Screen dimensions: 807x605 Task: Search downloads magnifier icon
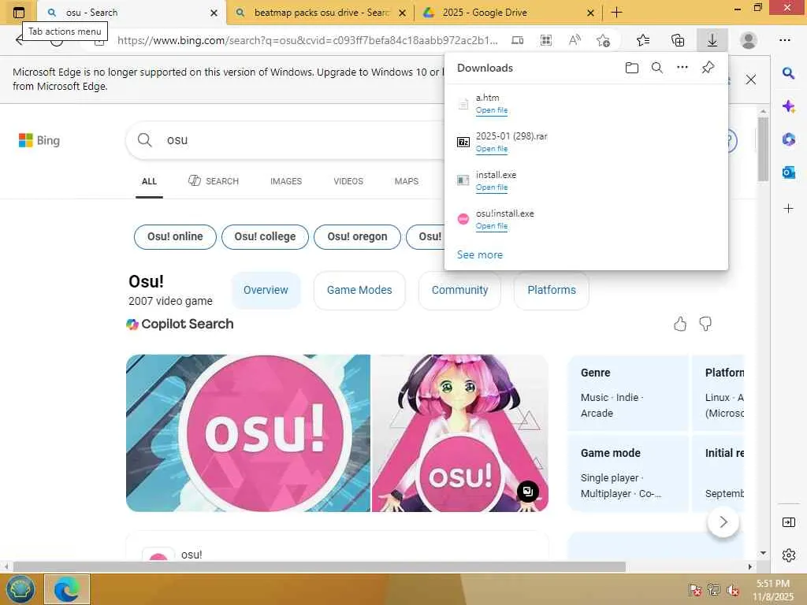point(656,68)
